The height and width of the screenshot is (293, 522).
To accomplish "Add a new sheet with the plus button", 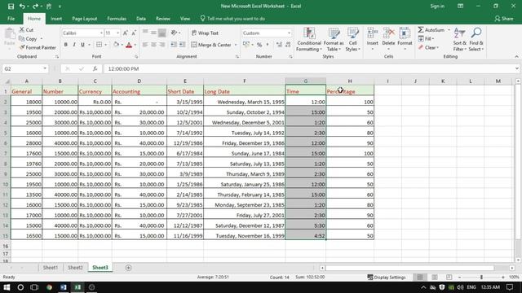I will pos(128,268).
